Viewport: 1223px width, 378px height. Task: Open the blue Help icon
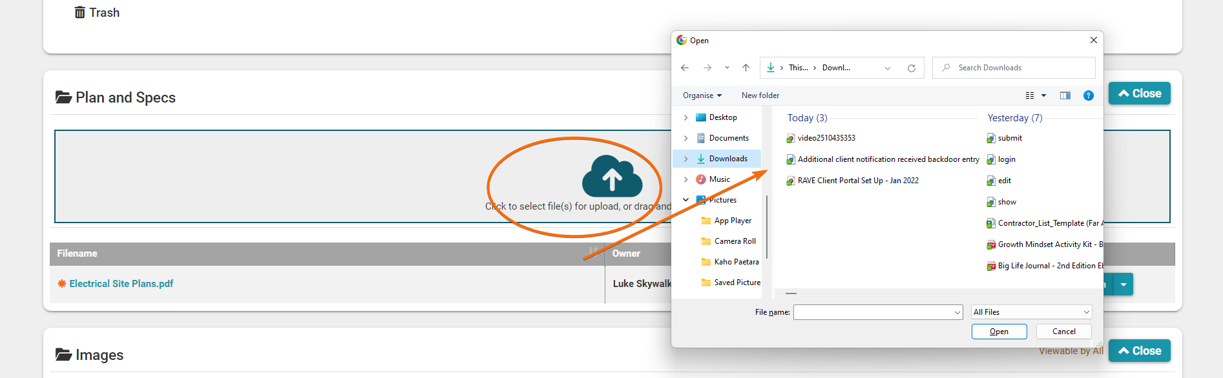pyautogui.click(x=1089, y=95)
